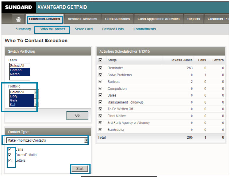The image size is (230, 177).
Task: Switch to Credit Activities tab
Action: click(x=117, y=19)
